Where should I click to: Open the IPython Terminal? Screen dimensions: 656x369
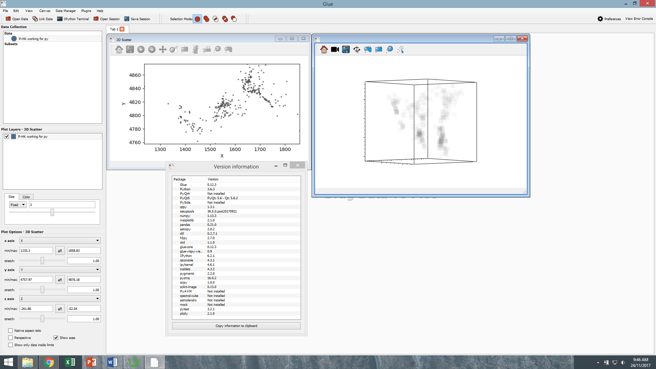[73, 19]
